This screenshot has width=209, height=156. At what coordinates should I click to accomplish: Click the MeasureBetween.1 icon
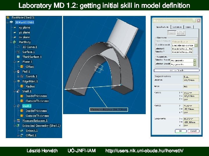18,120
